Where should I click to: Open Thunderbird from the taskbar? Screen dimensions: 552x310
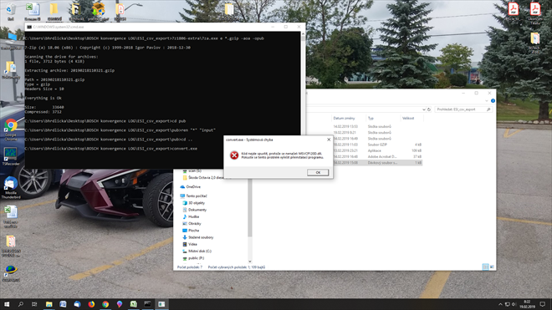coord(77,304)
